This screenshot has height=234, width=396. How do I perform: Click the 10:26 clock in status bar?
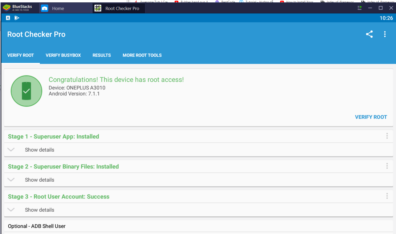coord(386,18)
